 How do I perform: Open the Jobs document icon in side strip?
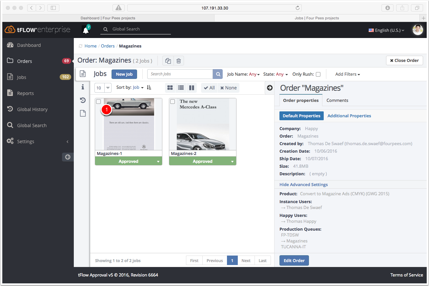pos(83,74)
